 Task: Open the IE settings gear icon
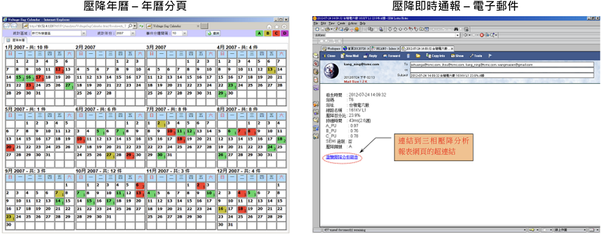point(284,27)
